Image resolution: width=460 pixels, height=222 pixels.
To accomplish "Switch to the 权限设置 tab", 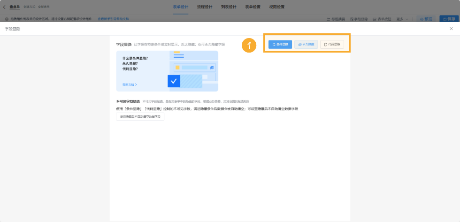I will (x=277, y=7).
